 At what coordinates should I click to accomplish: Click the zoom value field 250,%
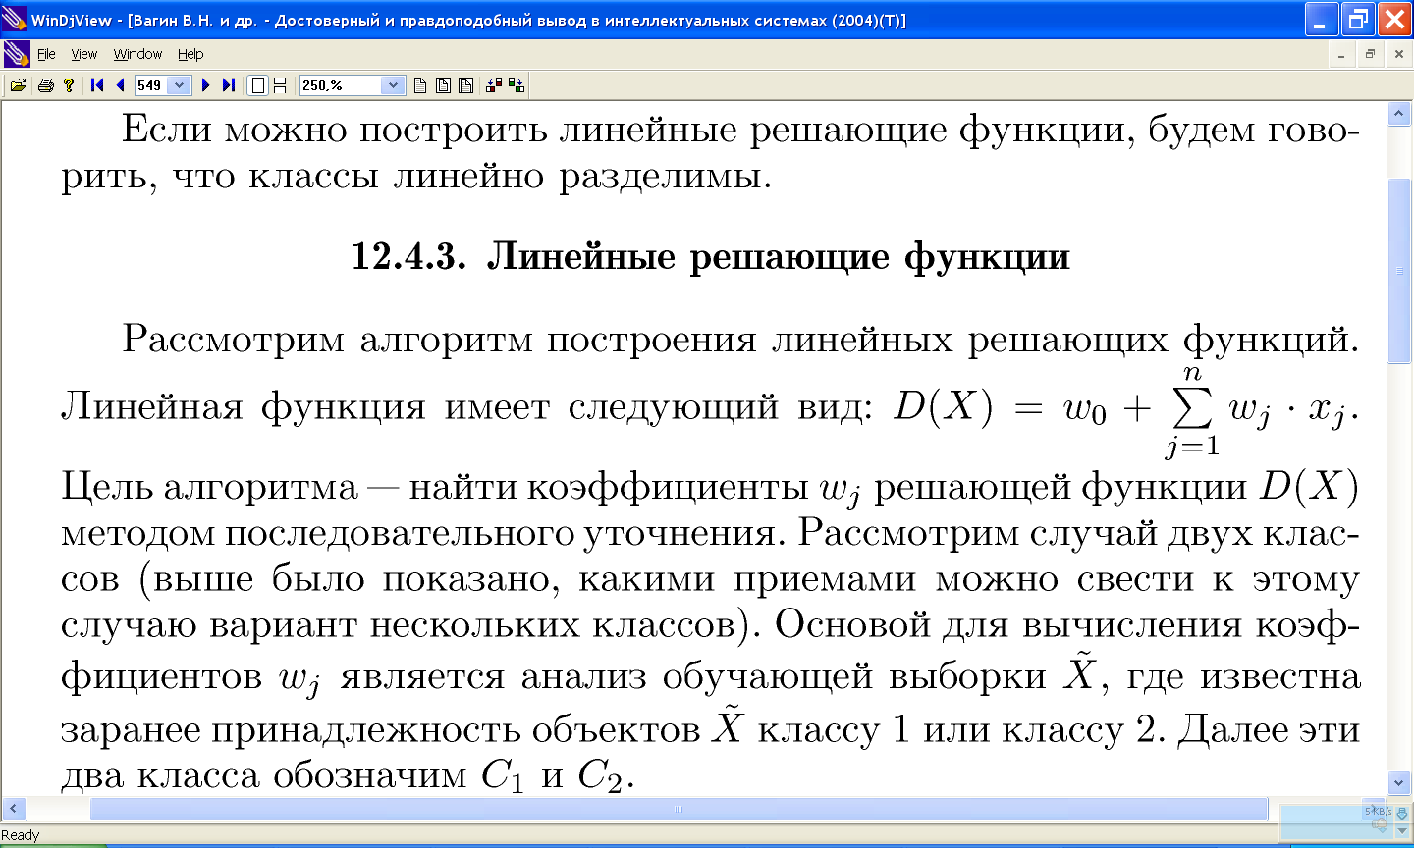(340, 85)
